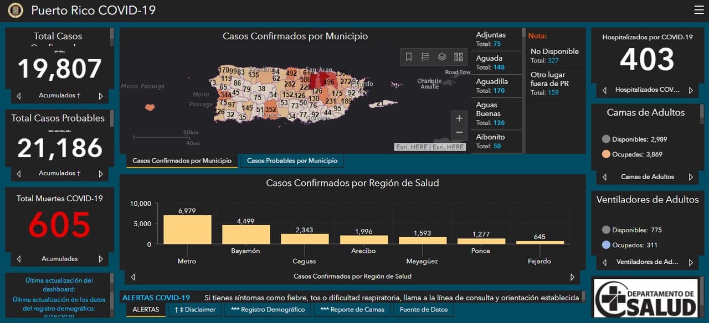Click the 605 total deaths number

pyautogui.click(x=59, y=225)
